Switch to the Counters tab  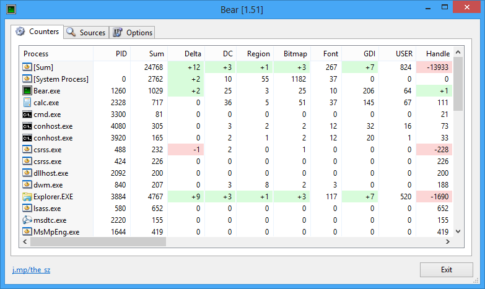point(37,32)
